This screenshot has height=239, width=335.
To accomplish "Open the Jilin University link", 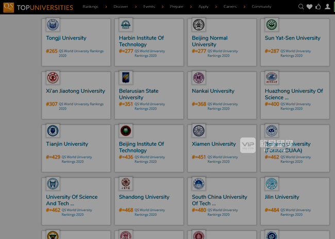I will [282, 197].
